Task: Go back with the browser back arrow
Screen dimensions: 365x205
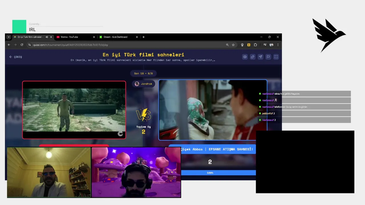Action: pyautogui.click(x=9, y=45)
